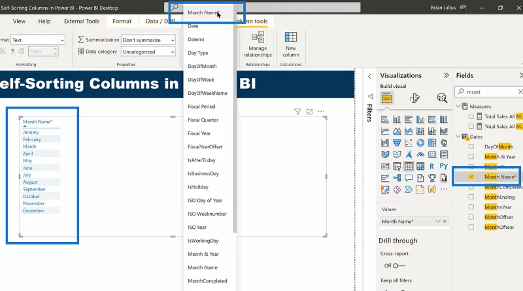Select the gauge visual
This screenshot has height=291, width=523.
tap(420, 154)
